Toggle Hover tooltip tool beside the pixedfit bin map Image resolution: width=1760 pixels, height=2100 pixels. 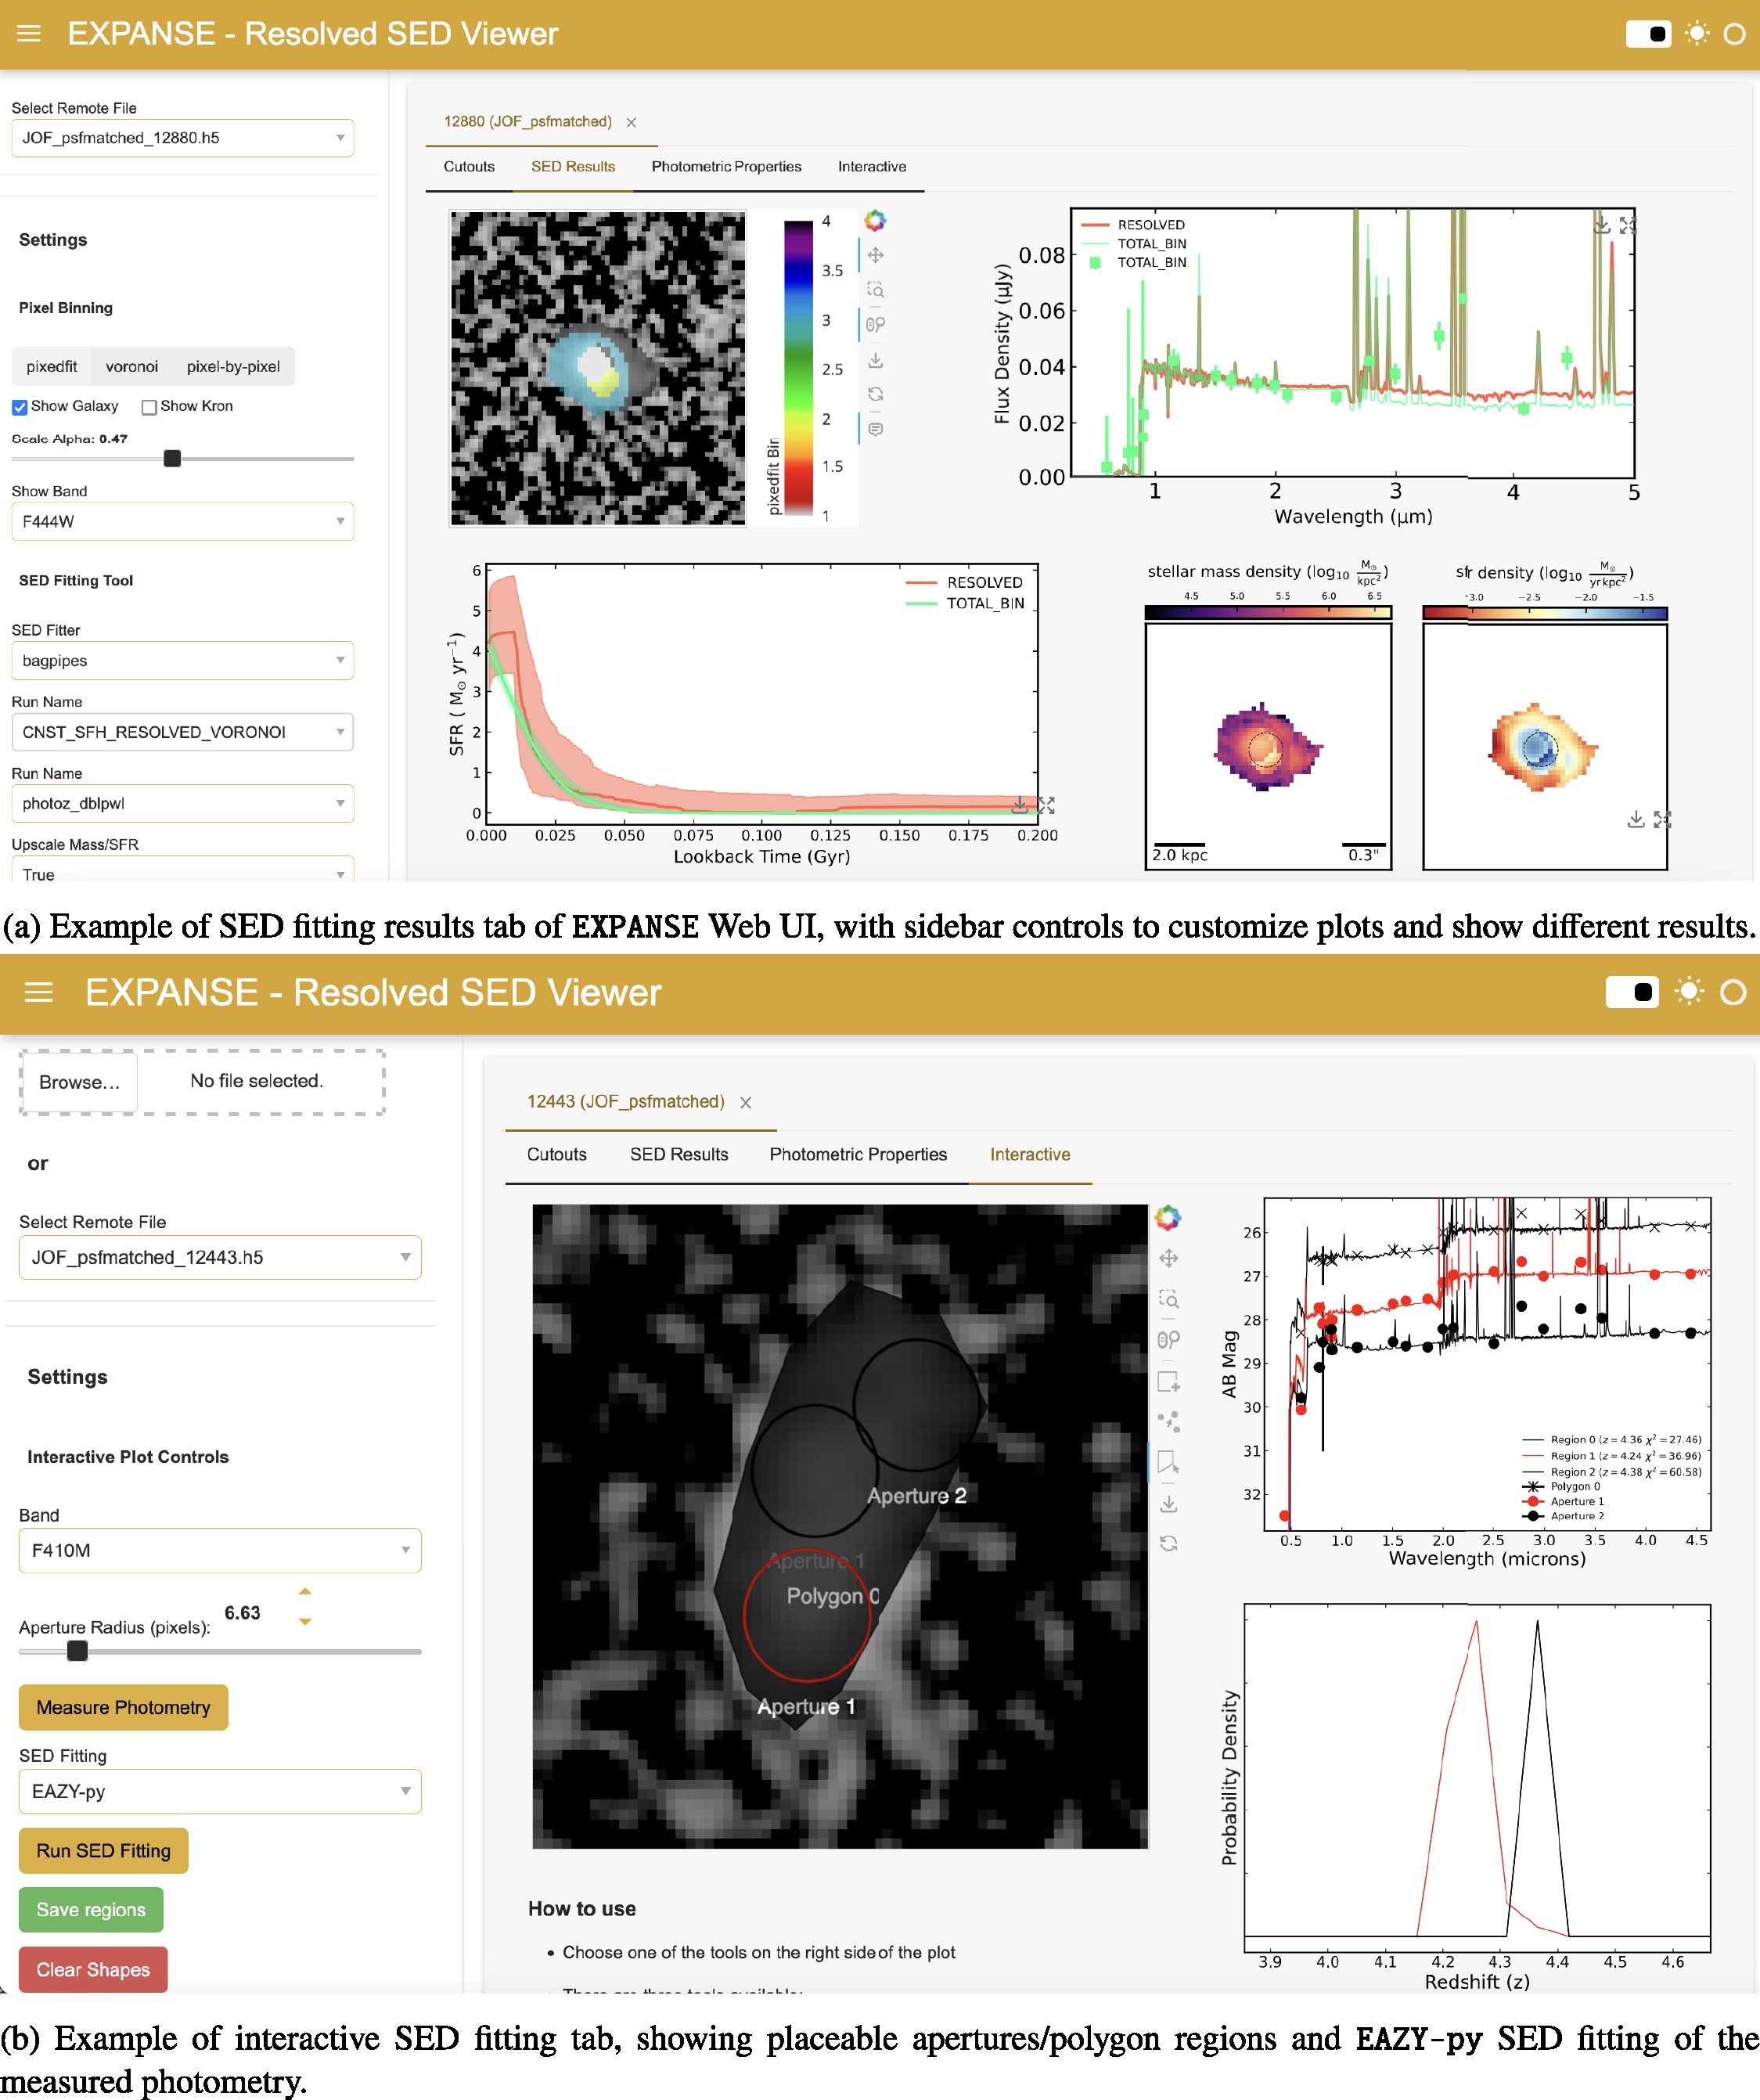tap(875, 429)
